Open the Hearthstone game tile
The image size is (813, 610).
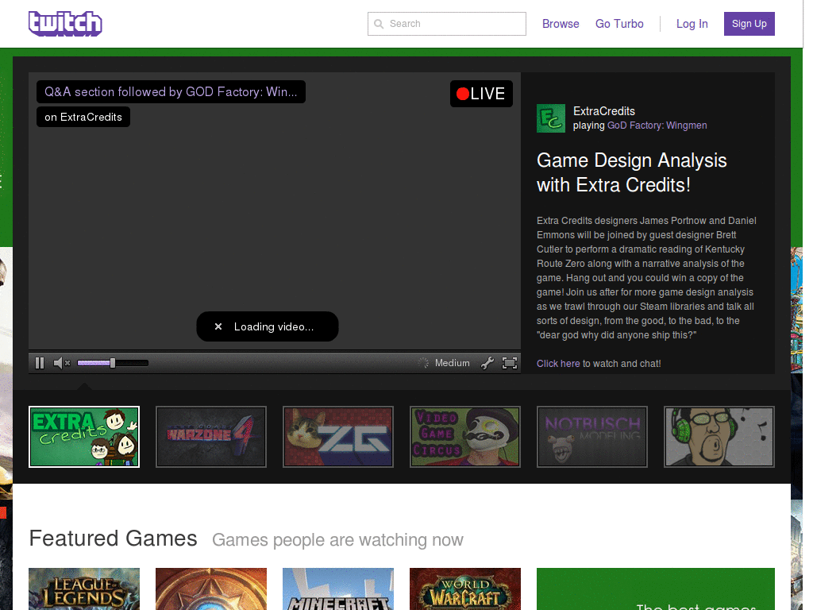point(211,589)
